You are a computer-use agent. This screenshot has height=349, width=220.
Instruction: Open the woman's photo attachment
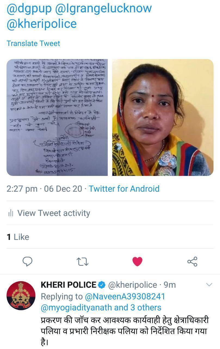[163, 117]
